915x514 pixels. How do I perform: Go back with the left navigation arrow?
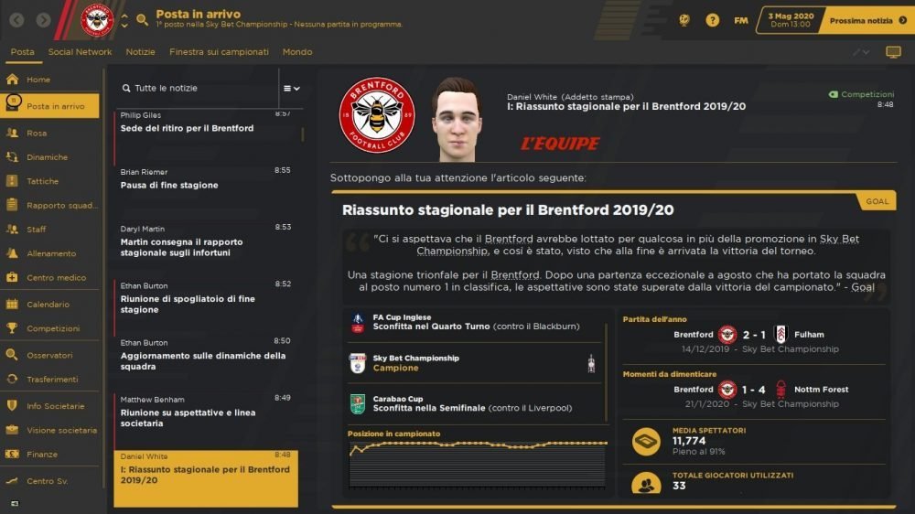point(16,20)
